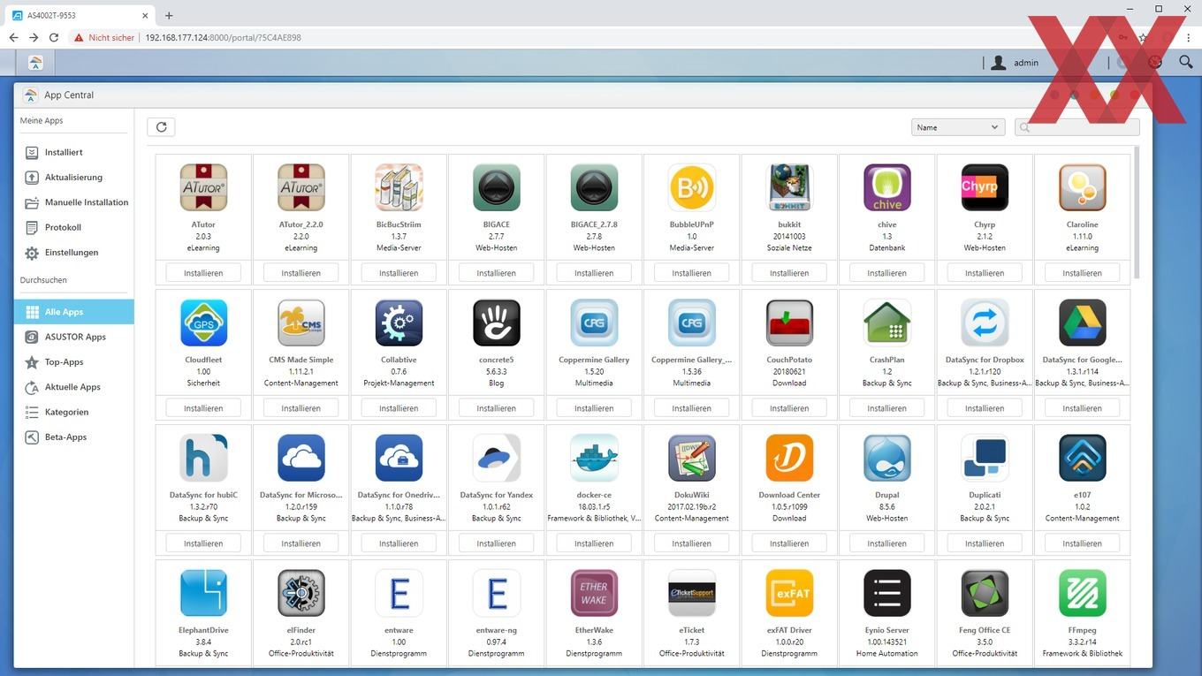The image size is (1202, 676).
Task: Open the DataSync for Onedrive icon
Action: tap(399, 458)
